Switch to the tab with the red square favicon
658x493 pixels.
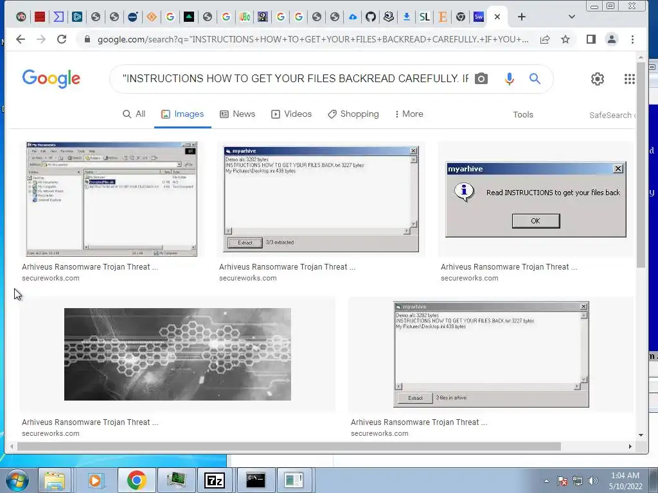pyautogui.click(x=40, y=17)
